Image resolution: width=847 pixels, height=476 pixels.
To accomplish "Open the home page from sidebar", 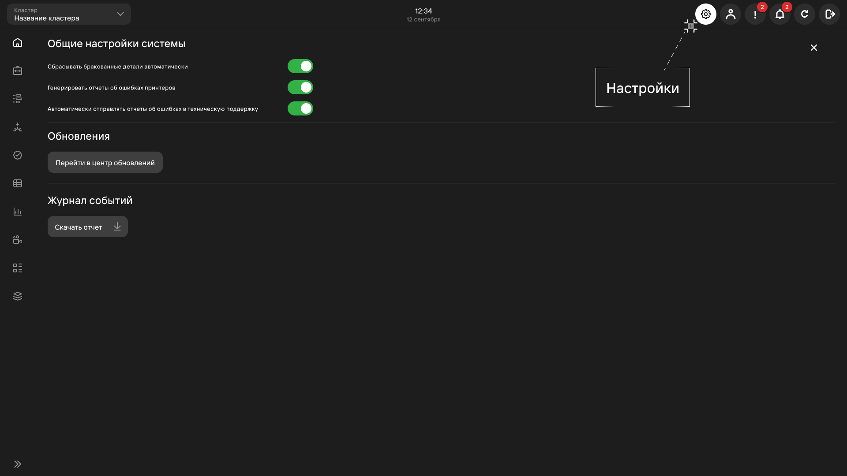I will click(18, 42).
